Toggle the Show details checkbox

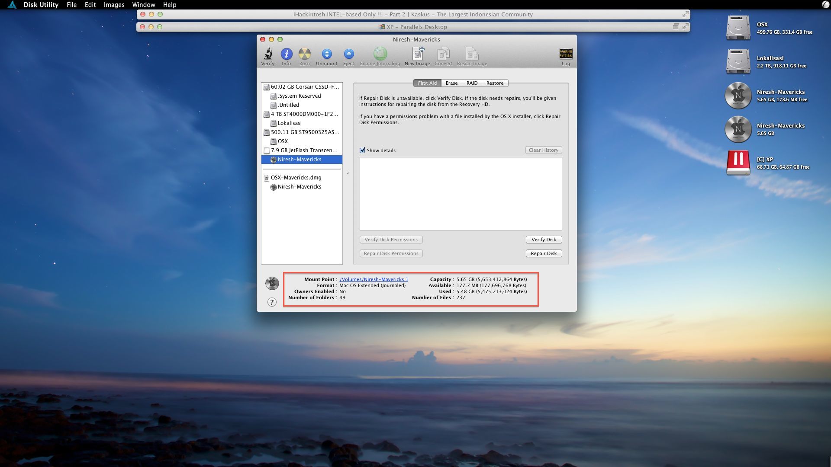[362, 150]
